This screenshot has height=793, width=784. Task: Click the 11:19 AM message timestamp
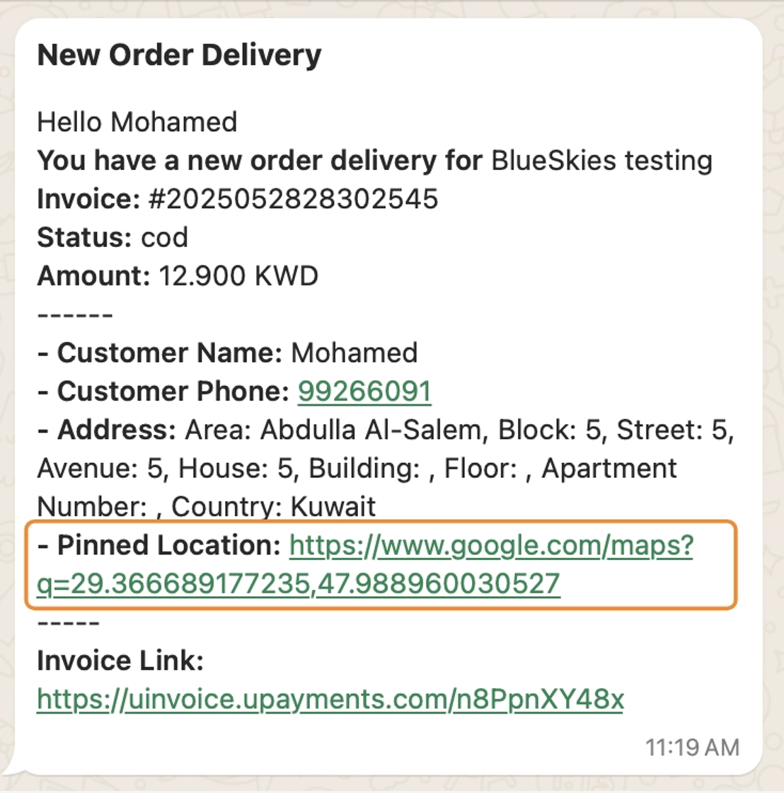[693, 748]
